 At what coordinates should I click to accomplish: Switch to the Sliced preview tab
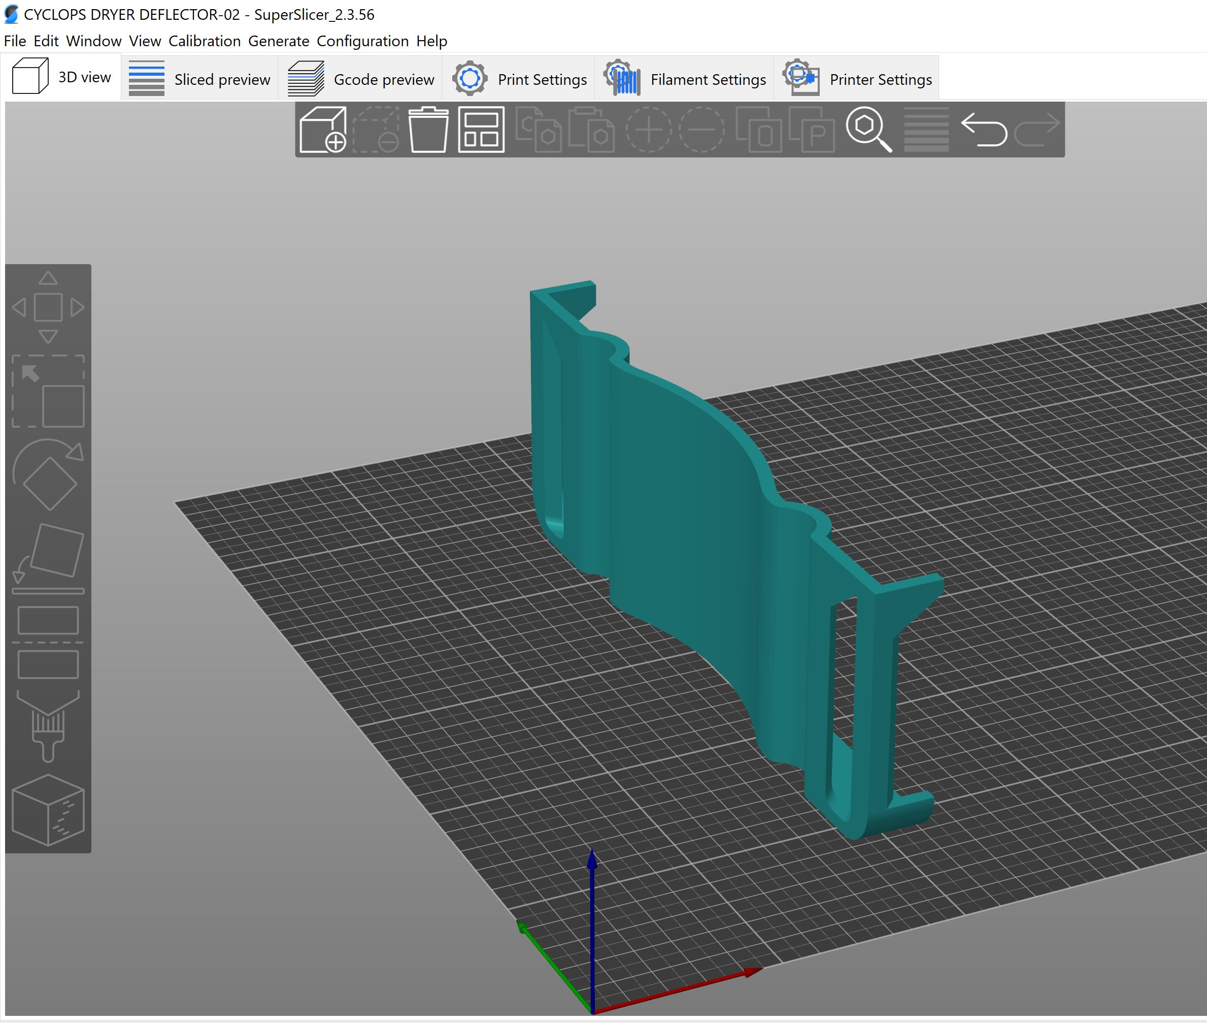[x=199, y=78]
